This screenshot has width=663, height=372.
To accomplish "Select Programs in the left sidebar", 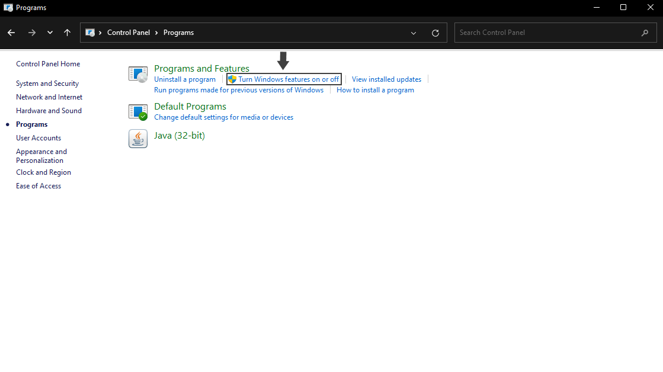I will (x=32, y=124).
